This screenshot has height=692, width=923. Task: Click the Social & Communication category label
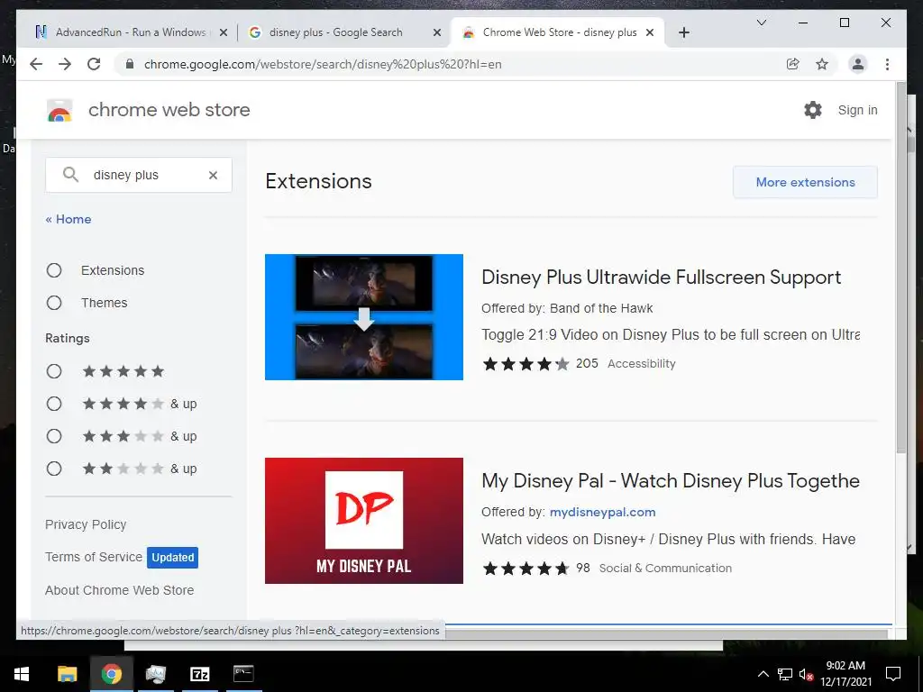(665, 568)
